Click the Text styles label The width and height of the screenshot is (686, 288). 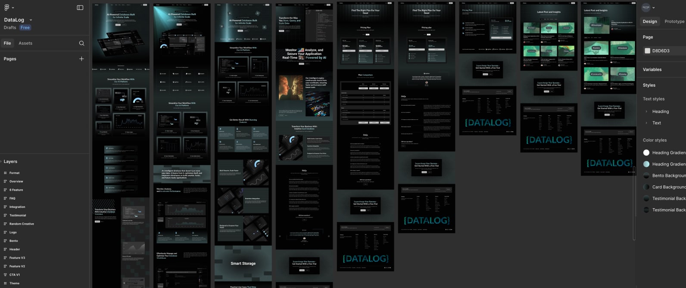pos(654,99)
